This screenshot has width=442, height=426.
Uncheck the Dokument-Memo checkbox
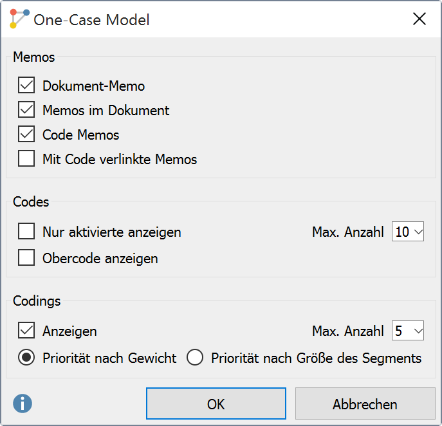pyautogui.click(x=26, y=86)
